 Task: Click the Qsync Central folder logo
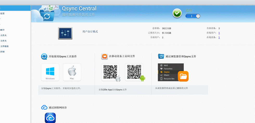(47, 14)
